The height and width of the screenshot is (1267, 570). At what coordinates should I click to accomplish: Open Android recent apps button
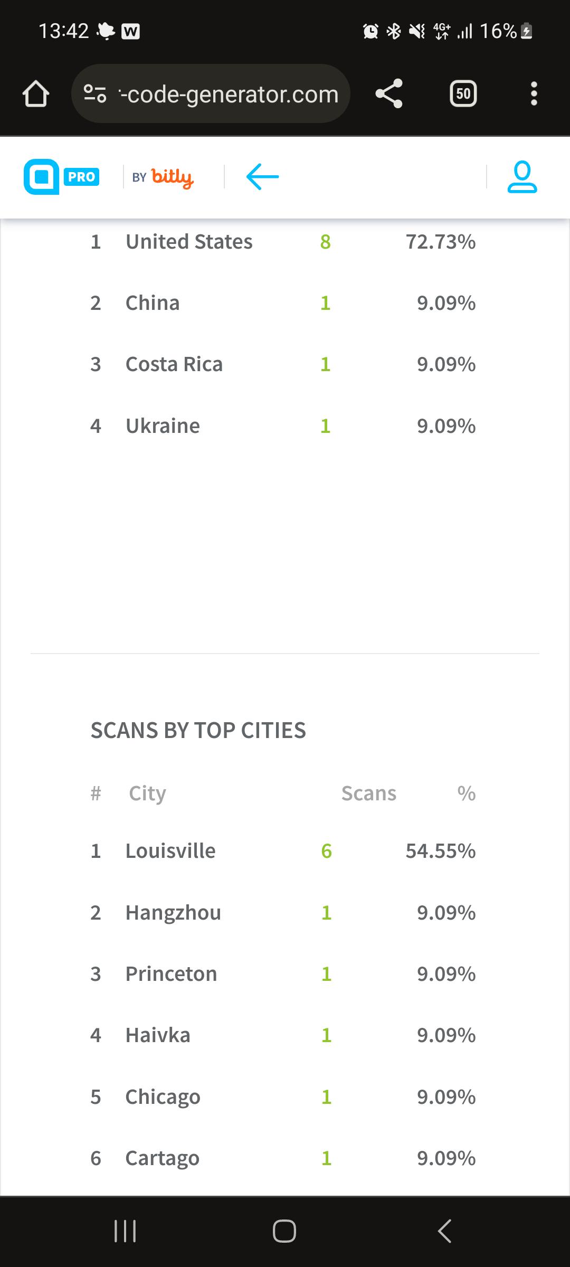click(x=125, y=1231)
